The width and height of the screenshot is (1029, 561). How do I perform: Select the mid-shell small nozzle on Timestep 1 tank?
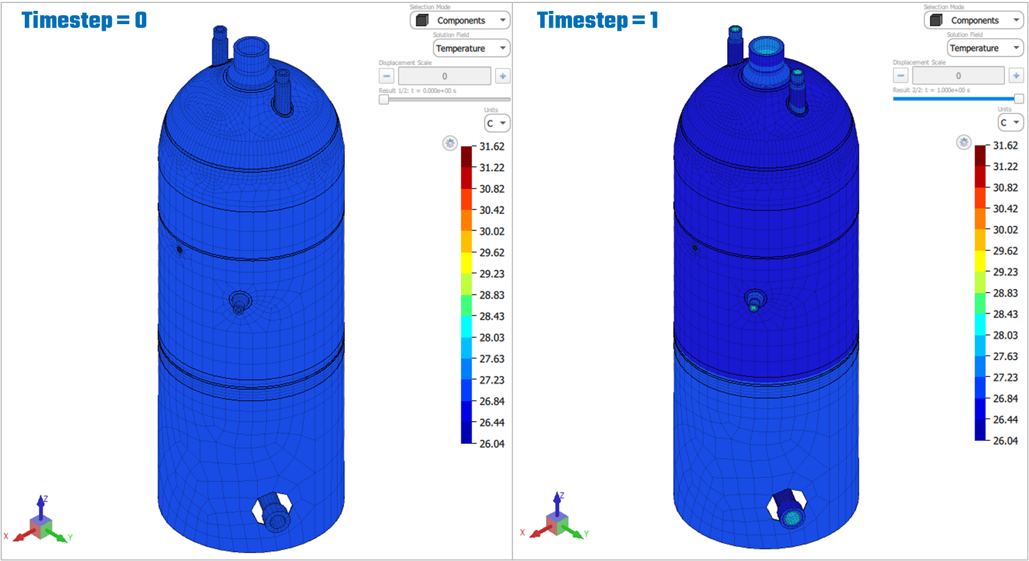click(x=755, y=300)
